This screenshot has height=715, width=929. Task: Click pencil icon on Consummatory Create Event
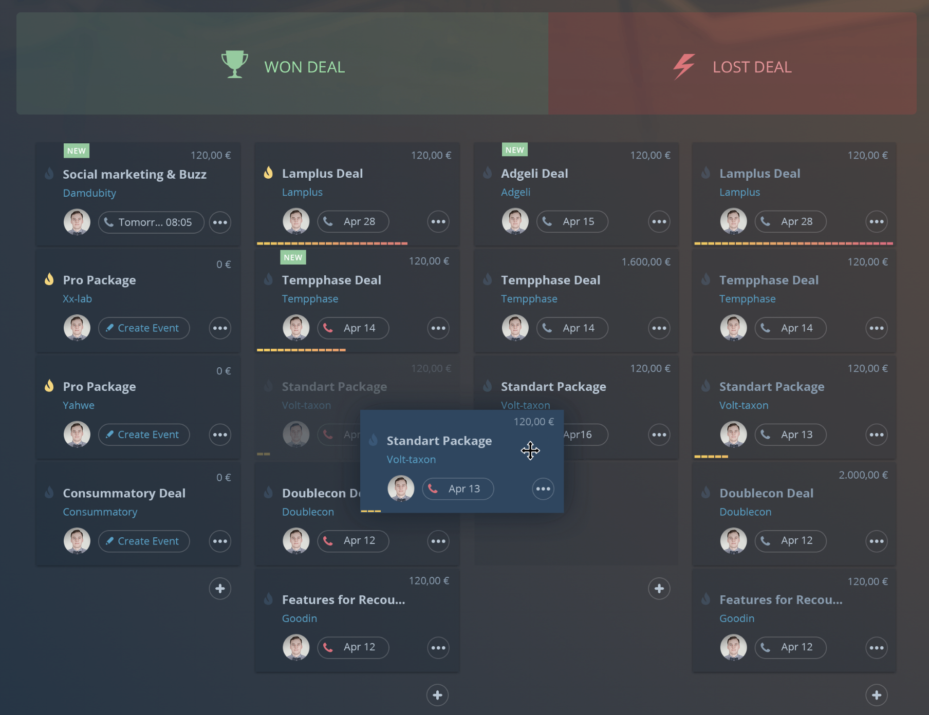pos(109,541)
